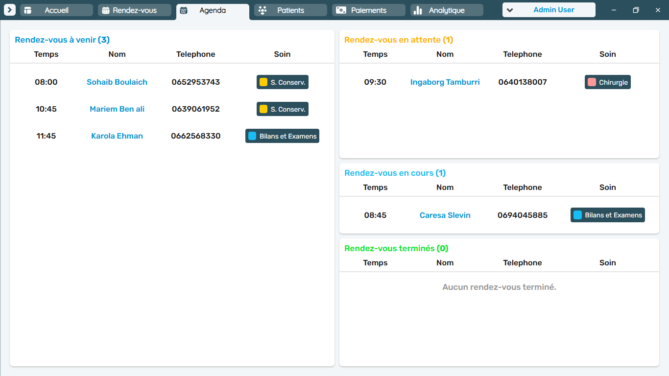This screenshot has height=376, width=669.
Task: Open the Admin User dropdown arrow
Action: click(510, 10)
